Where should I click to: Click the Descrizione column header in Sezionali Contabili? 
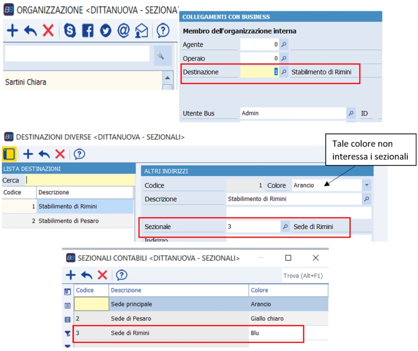179,290
